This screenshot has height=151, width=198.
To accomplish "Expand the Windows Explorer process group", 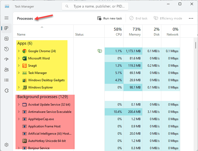I will click(19, 87).
